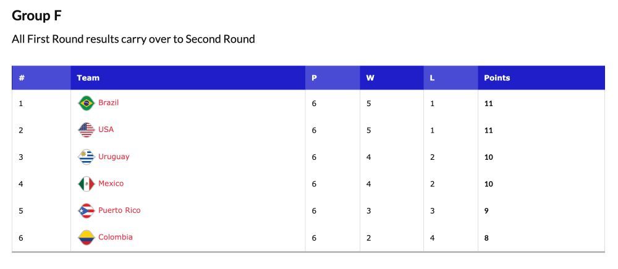Open the Puerto Rico team link
This screenshot has width=618, height=269.
[119, 210]
